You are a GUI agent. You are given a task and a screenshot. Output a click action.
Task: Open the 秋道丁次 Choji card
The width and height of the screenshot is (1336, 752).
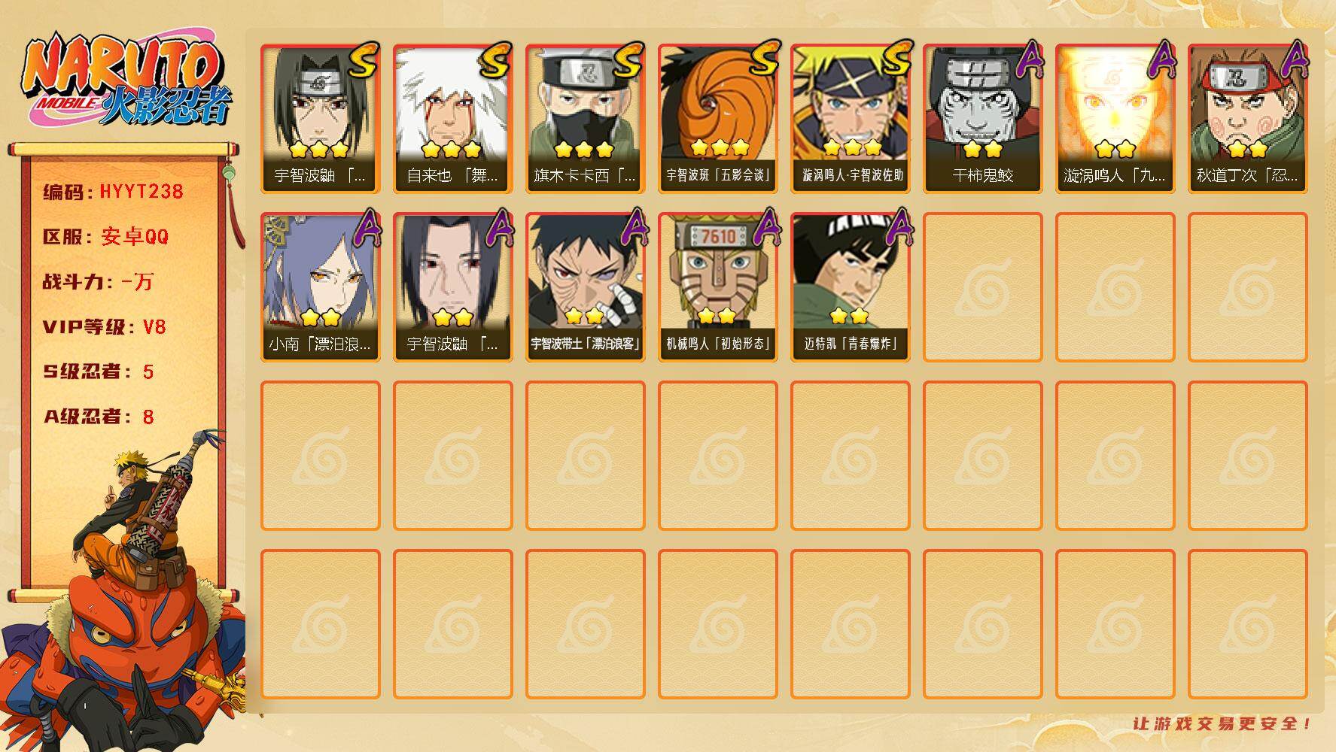pos(1247,119)
